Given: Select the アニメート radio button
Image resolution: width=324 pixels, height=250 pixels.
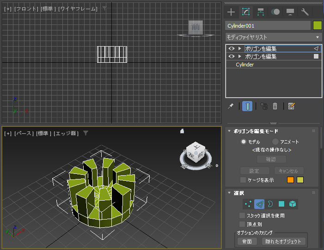Looking at the screenshot, I should pyautogui.click(x=275, y=142).
